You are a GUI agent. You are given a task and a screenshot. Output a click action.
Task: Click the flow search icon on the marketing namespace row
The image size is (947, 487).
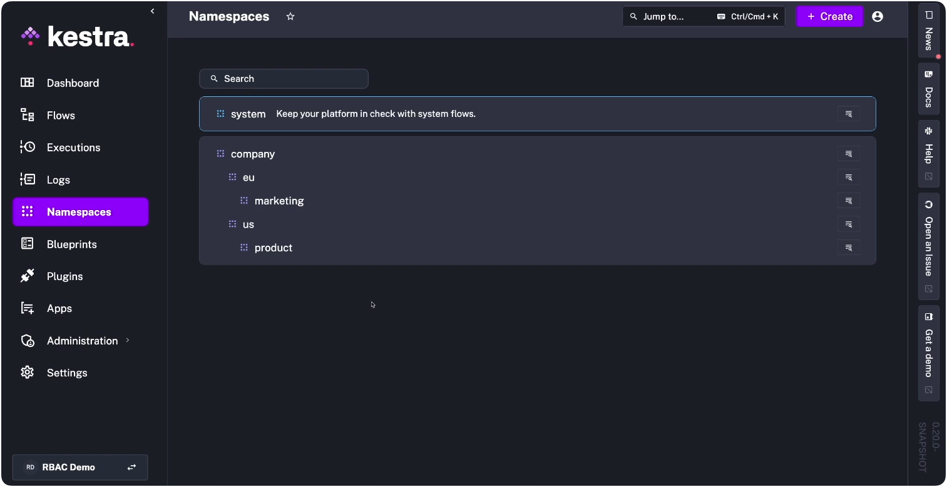848,201
